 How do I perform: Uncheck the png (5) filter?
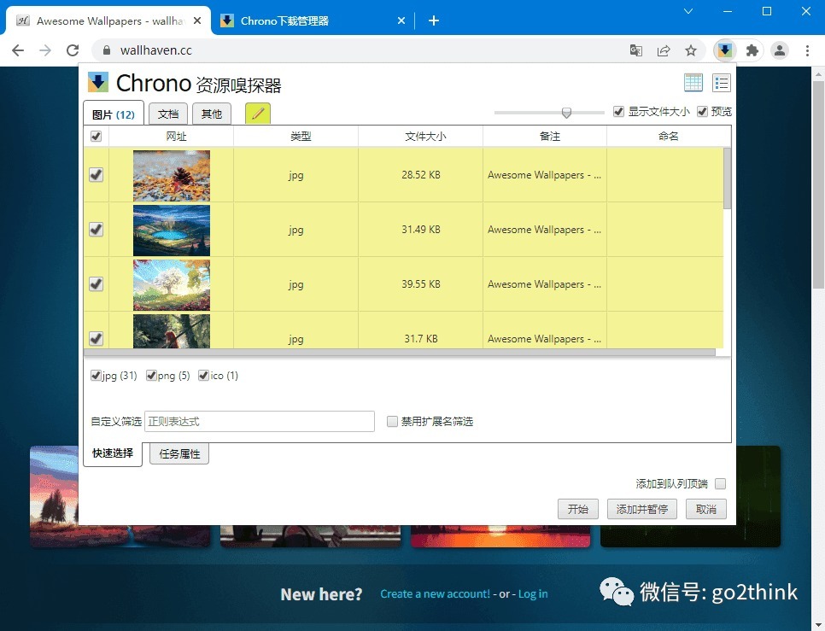(x=151, y=376)
